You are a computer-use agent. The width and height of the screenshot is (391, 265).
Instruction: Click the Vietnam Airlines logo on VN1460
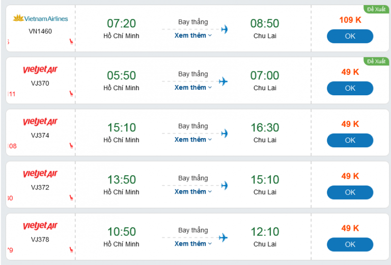[40, 19]
